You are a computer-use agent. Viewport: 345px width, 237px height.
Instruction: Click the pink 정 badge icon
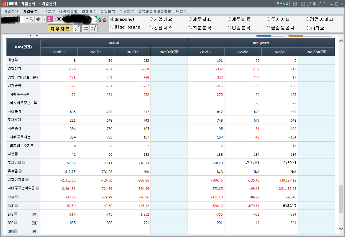(50, 19)
